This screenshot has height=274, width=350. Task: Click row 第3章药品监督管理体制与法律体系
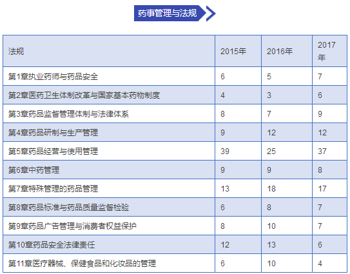(x=175, y=114)
